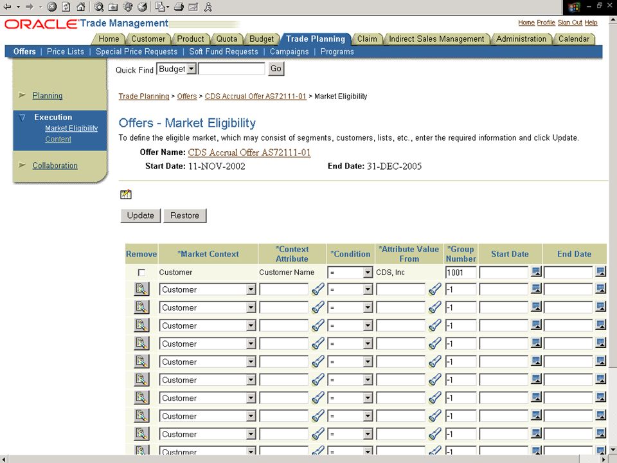Tick the Remove checkbox for CDS, Inc row
The width and height of the screenshot is (617, 463).
point(141,273)
